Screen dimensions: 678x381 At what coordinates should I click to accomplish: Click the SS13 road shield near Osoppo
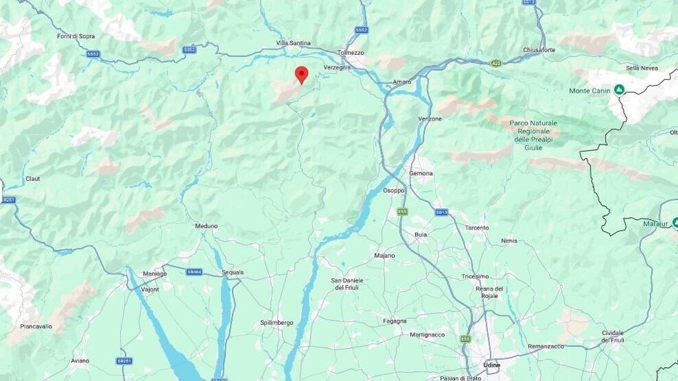441,212
